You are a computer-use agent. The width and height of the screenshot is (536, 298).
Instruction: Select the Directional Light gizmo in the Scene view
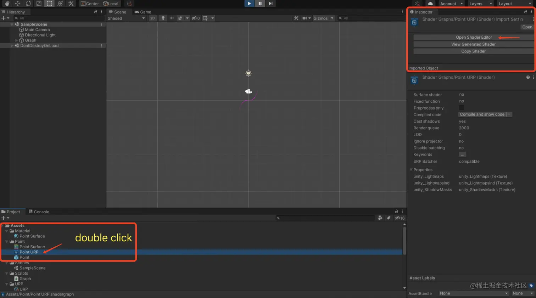pyautogui.click(x=249, y=73)
